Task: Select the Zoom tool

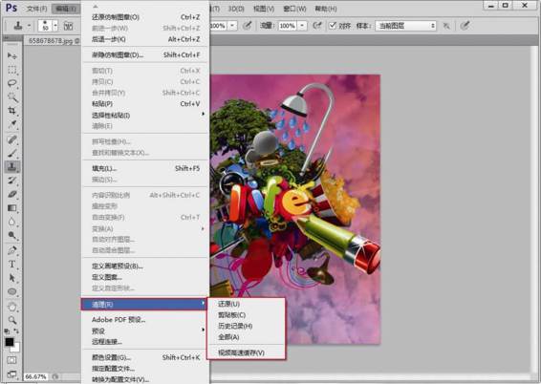Action: point(12,320)
